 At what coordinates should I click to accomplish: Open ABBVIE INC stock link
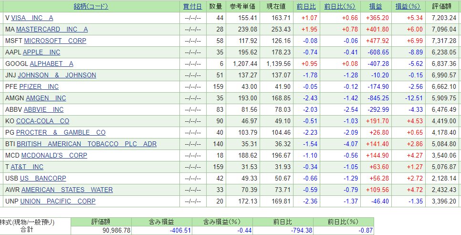[x=44, y=110]
